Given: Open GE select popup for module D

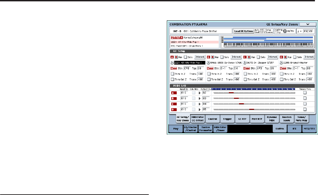Looking at the screenshot, I should point(281,63).
